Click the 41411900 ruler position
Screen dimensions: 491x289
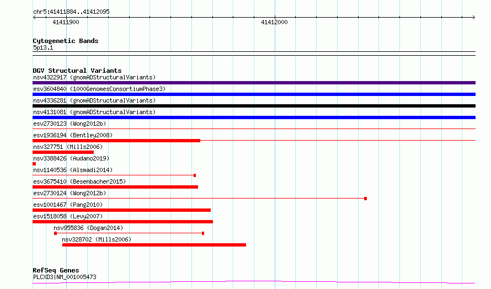point(66,22)
